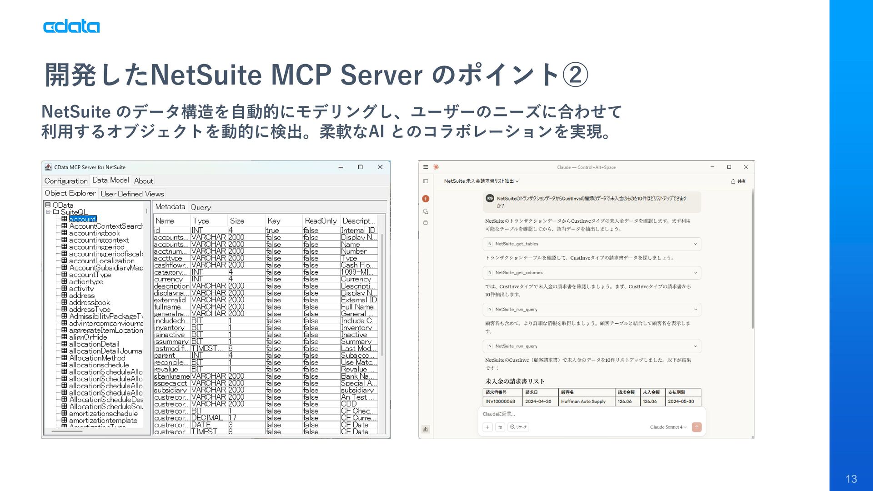Open Claude Sonnet 4 model dropdown

click(668, 427)
